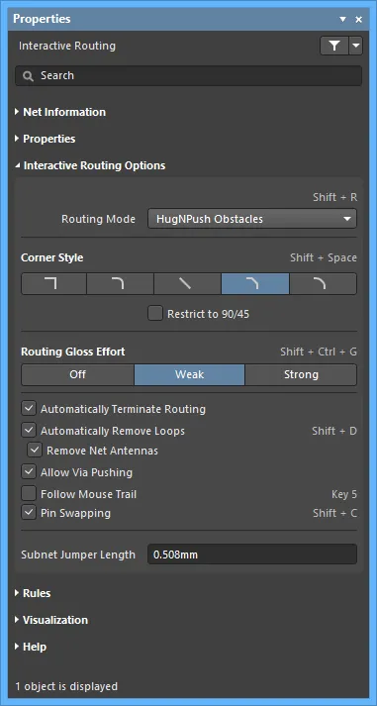Click the filter funnel icon
The width and height of the screenshot is (377, 706).
coord(334,46)
